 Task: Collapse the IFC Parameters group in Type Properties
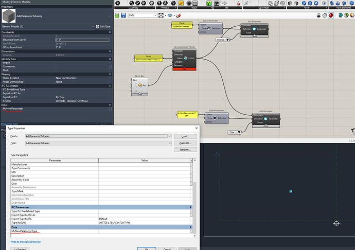pos(191,207)
